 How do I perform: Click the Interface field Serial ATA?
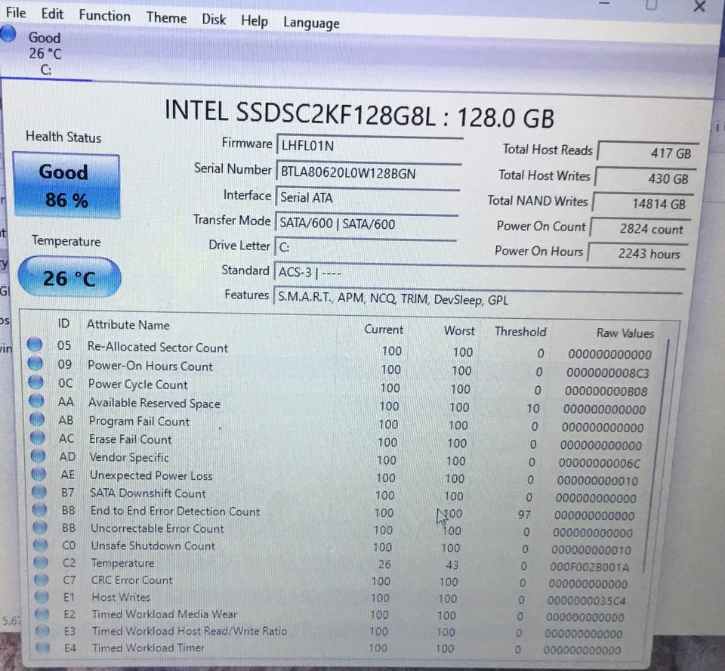[x=368, y=198]
